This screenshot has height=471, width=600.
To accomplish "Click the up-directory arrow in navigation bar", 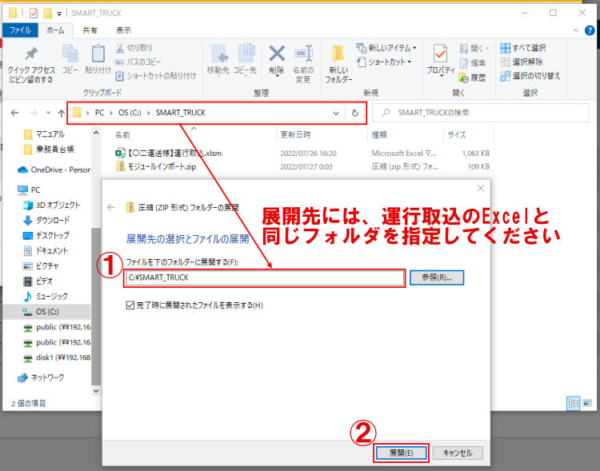I will 62,113.
